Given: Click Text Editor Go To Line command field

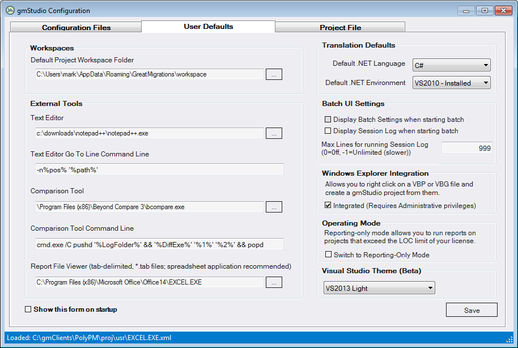Looking at the screenshot, I should (x=159, y=169).
